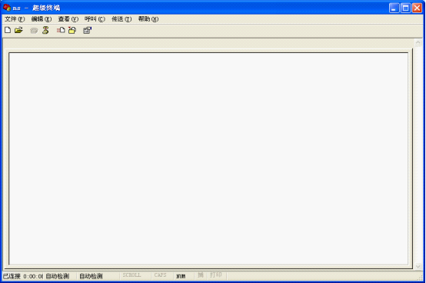This screenshot has width=426, height=283.
Task: Click the 捕 capture indicator in the status bar
Action: coord(201,275)
